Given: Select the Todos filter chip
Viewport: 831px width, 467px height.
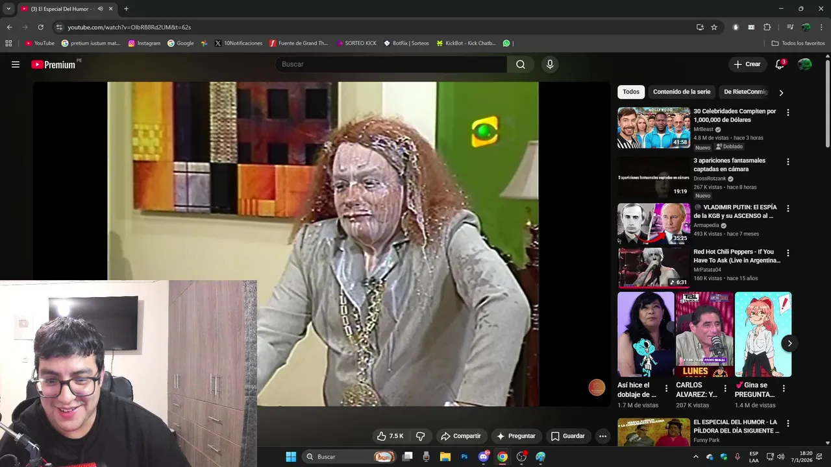Looking at the screenshot, I should tap(631, 92).
